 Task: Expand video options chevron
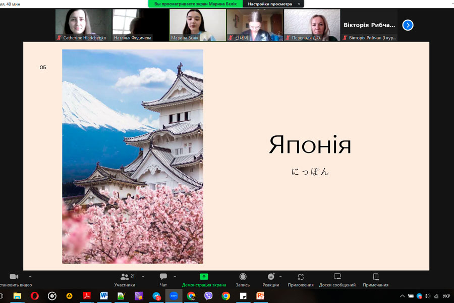coord(30,276)
